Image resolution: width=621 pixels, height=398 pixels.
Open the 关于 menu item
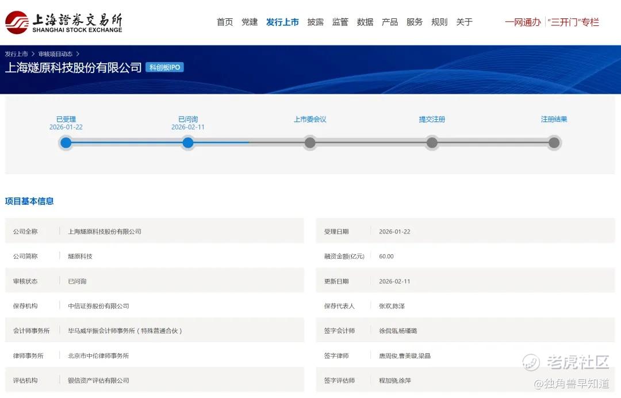[464, 22]
